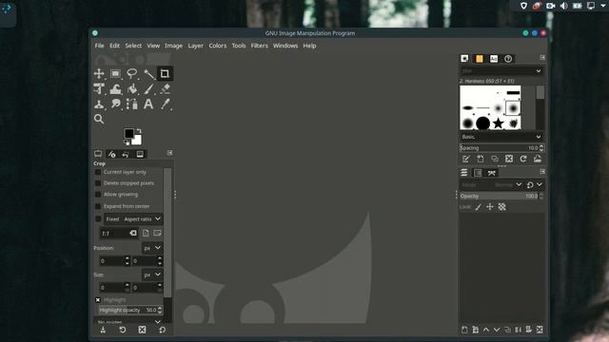The height and width of the screenshot is (342, 609).
Task: Enable Expand from center checkbox
Action: tap(98, 206)
